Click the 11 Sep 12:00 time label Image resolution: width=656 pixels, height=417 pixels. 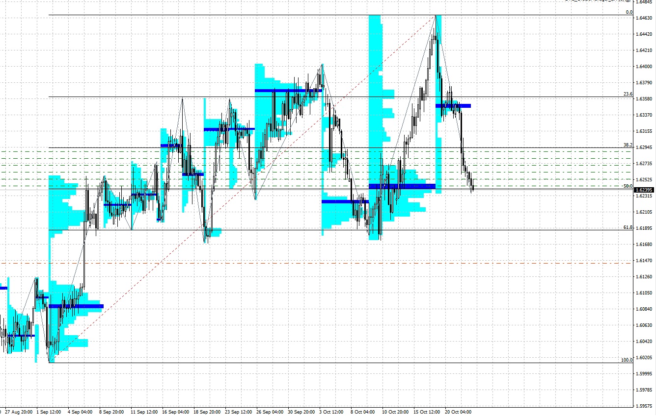point(144,413)
